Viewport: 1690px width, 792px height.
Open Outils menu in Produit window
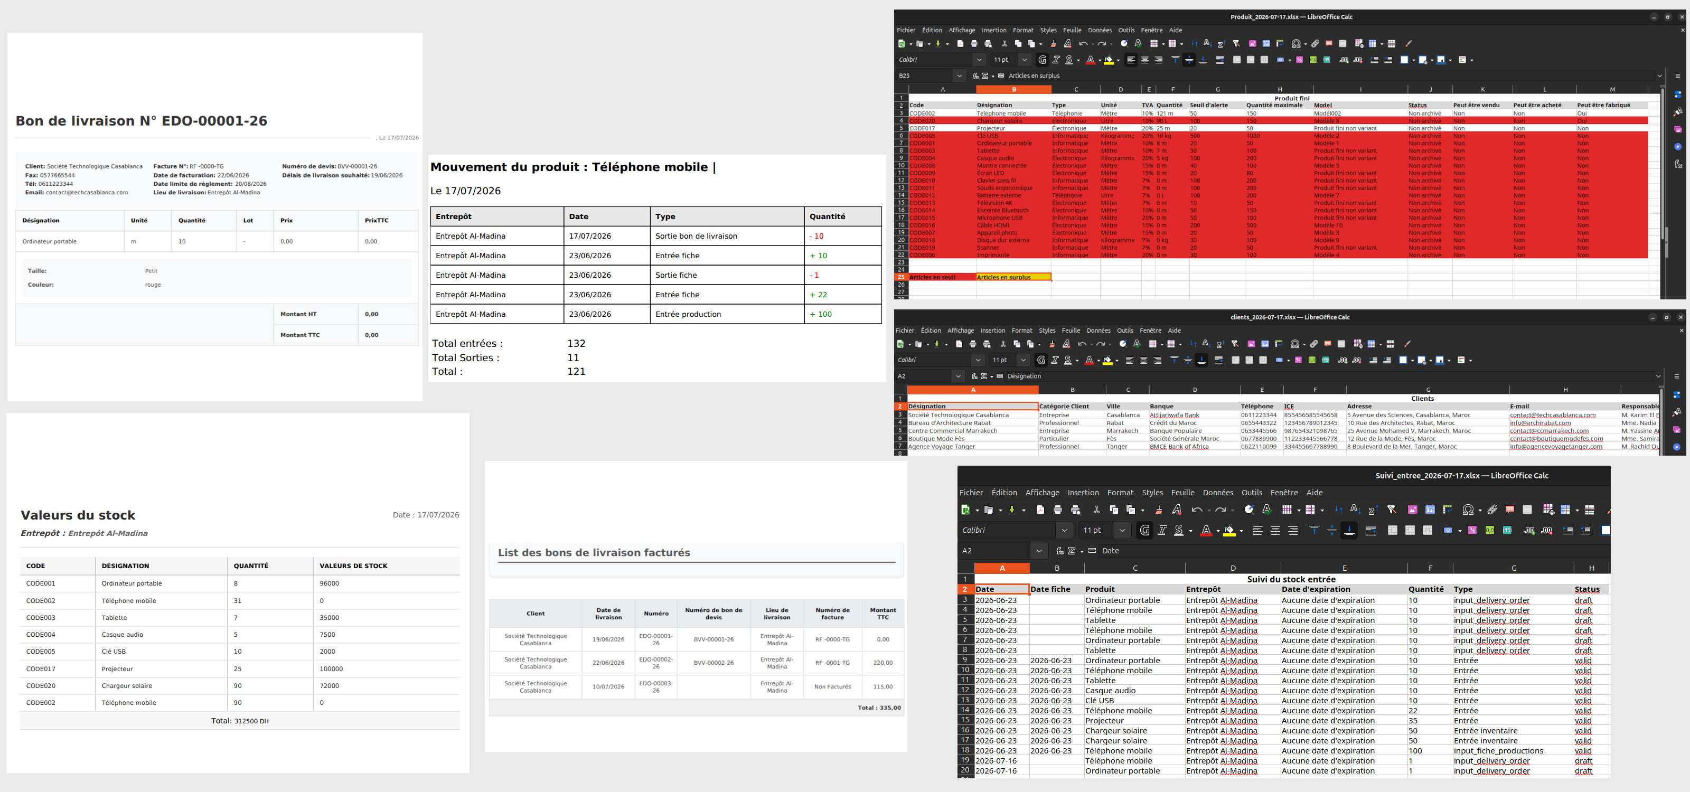(x=1126, y=30)
